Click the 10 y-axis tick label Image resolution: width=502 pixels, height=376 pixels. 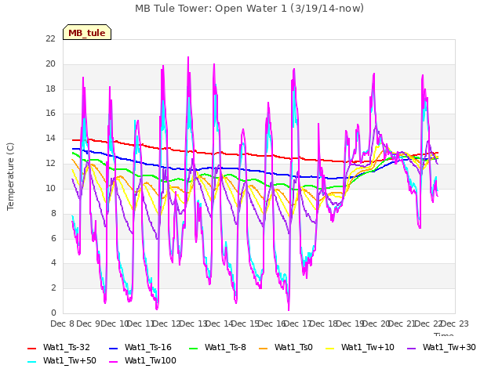point(50,188)
